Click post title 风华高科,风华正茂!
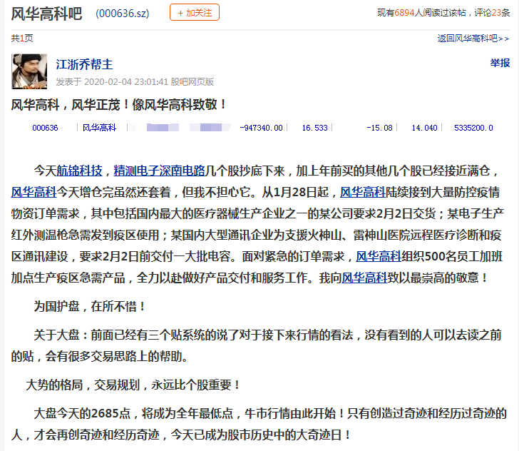The height and width of the screenshot is (451, 519). point(118,105)
